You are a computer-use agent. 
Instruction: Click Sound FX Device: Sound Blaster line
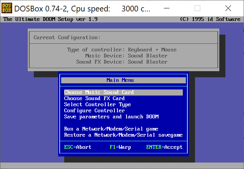122,62
